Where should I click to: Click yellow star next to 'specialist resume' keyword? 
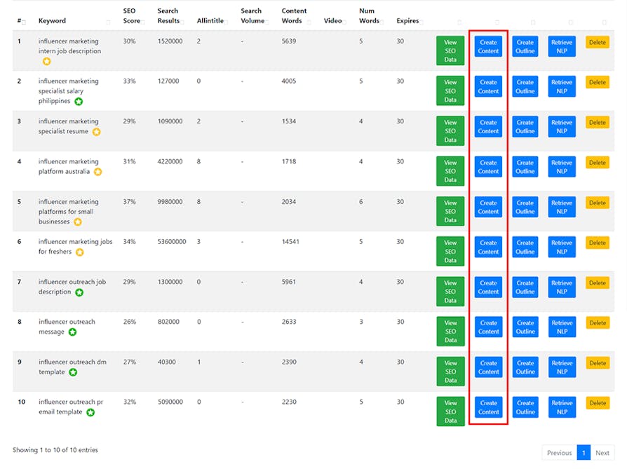96,132
